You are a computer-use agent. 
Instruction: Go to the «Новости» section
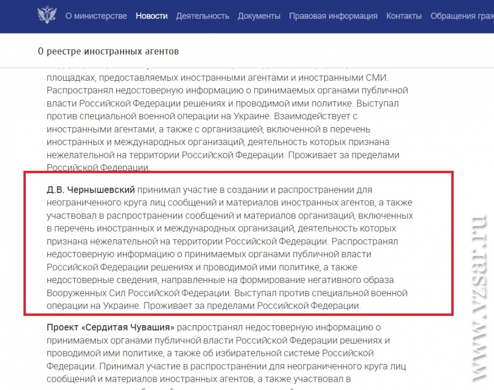151,16
